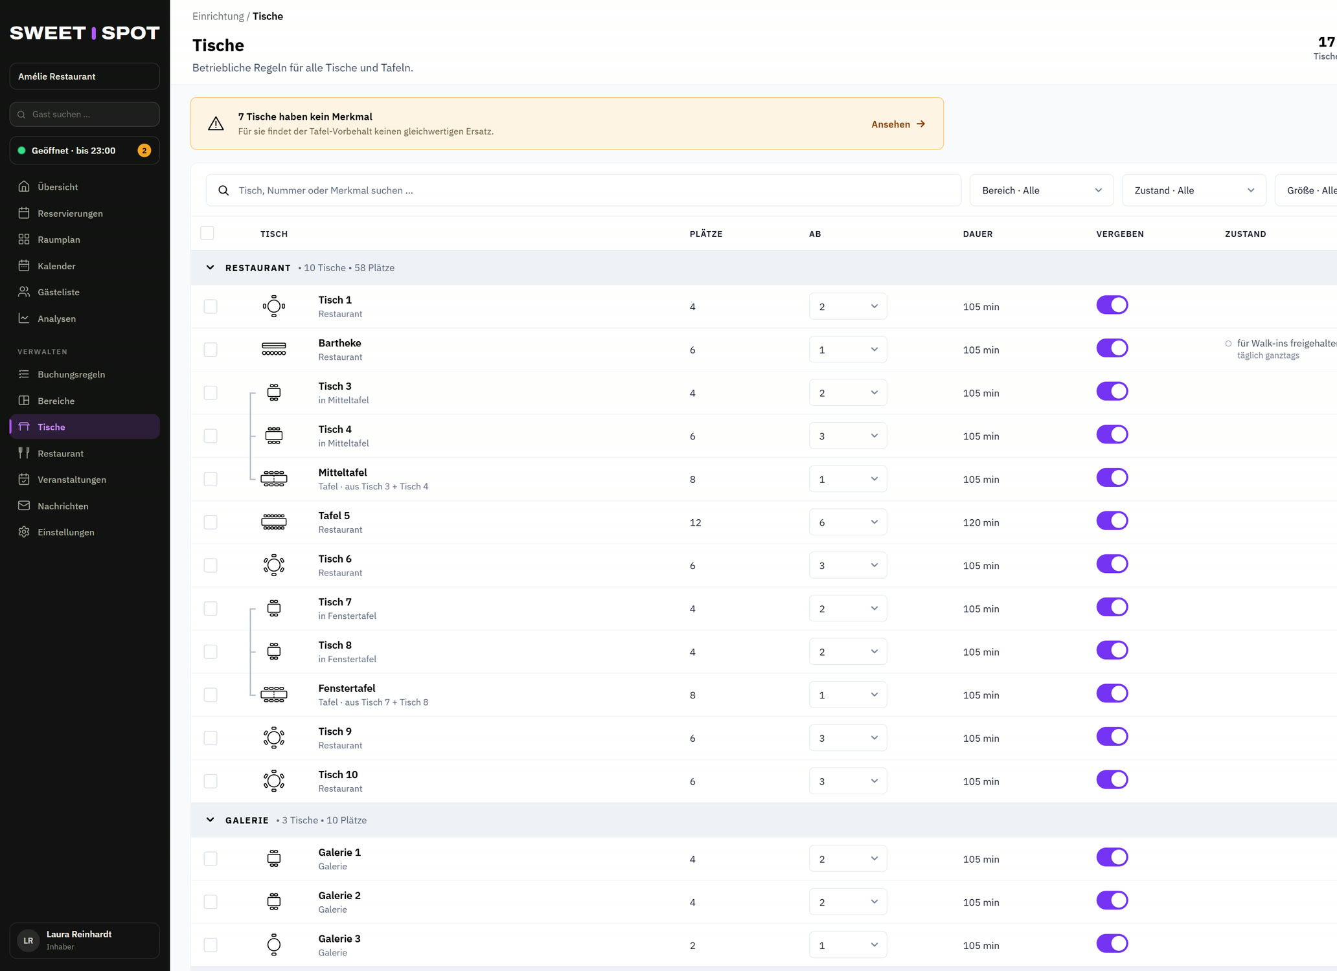
Task: Click the combined table icon of Mitteltafel
Action: click(x=274, y=479)
